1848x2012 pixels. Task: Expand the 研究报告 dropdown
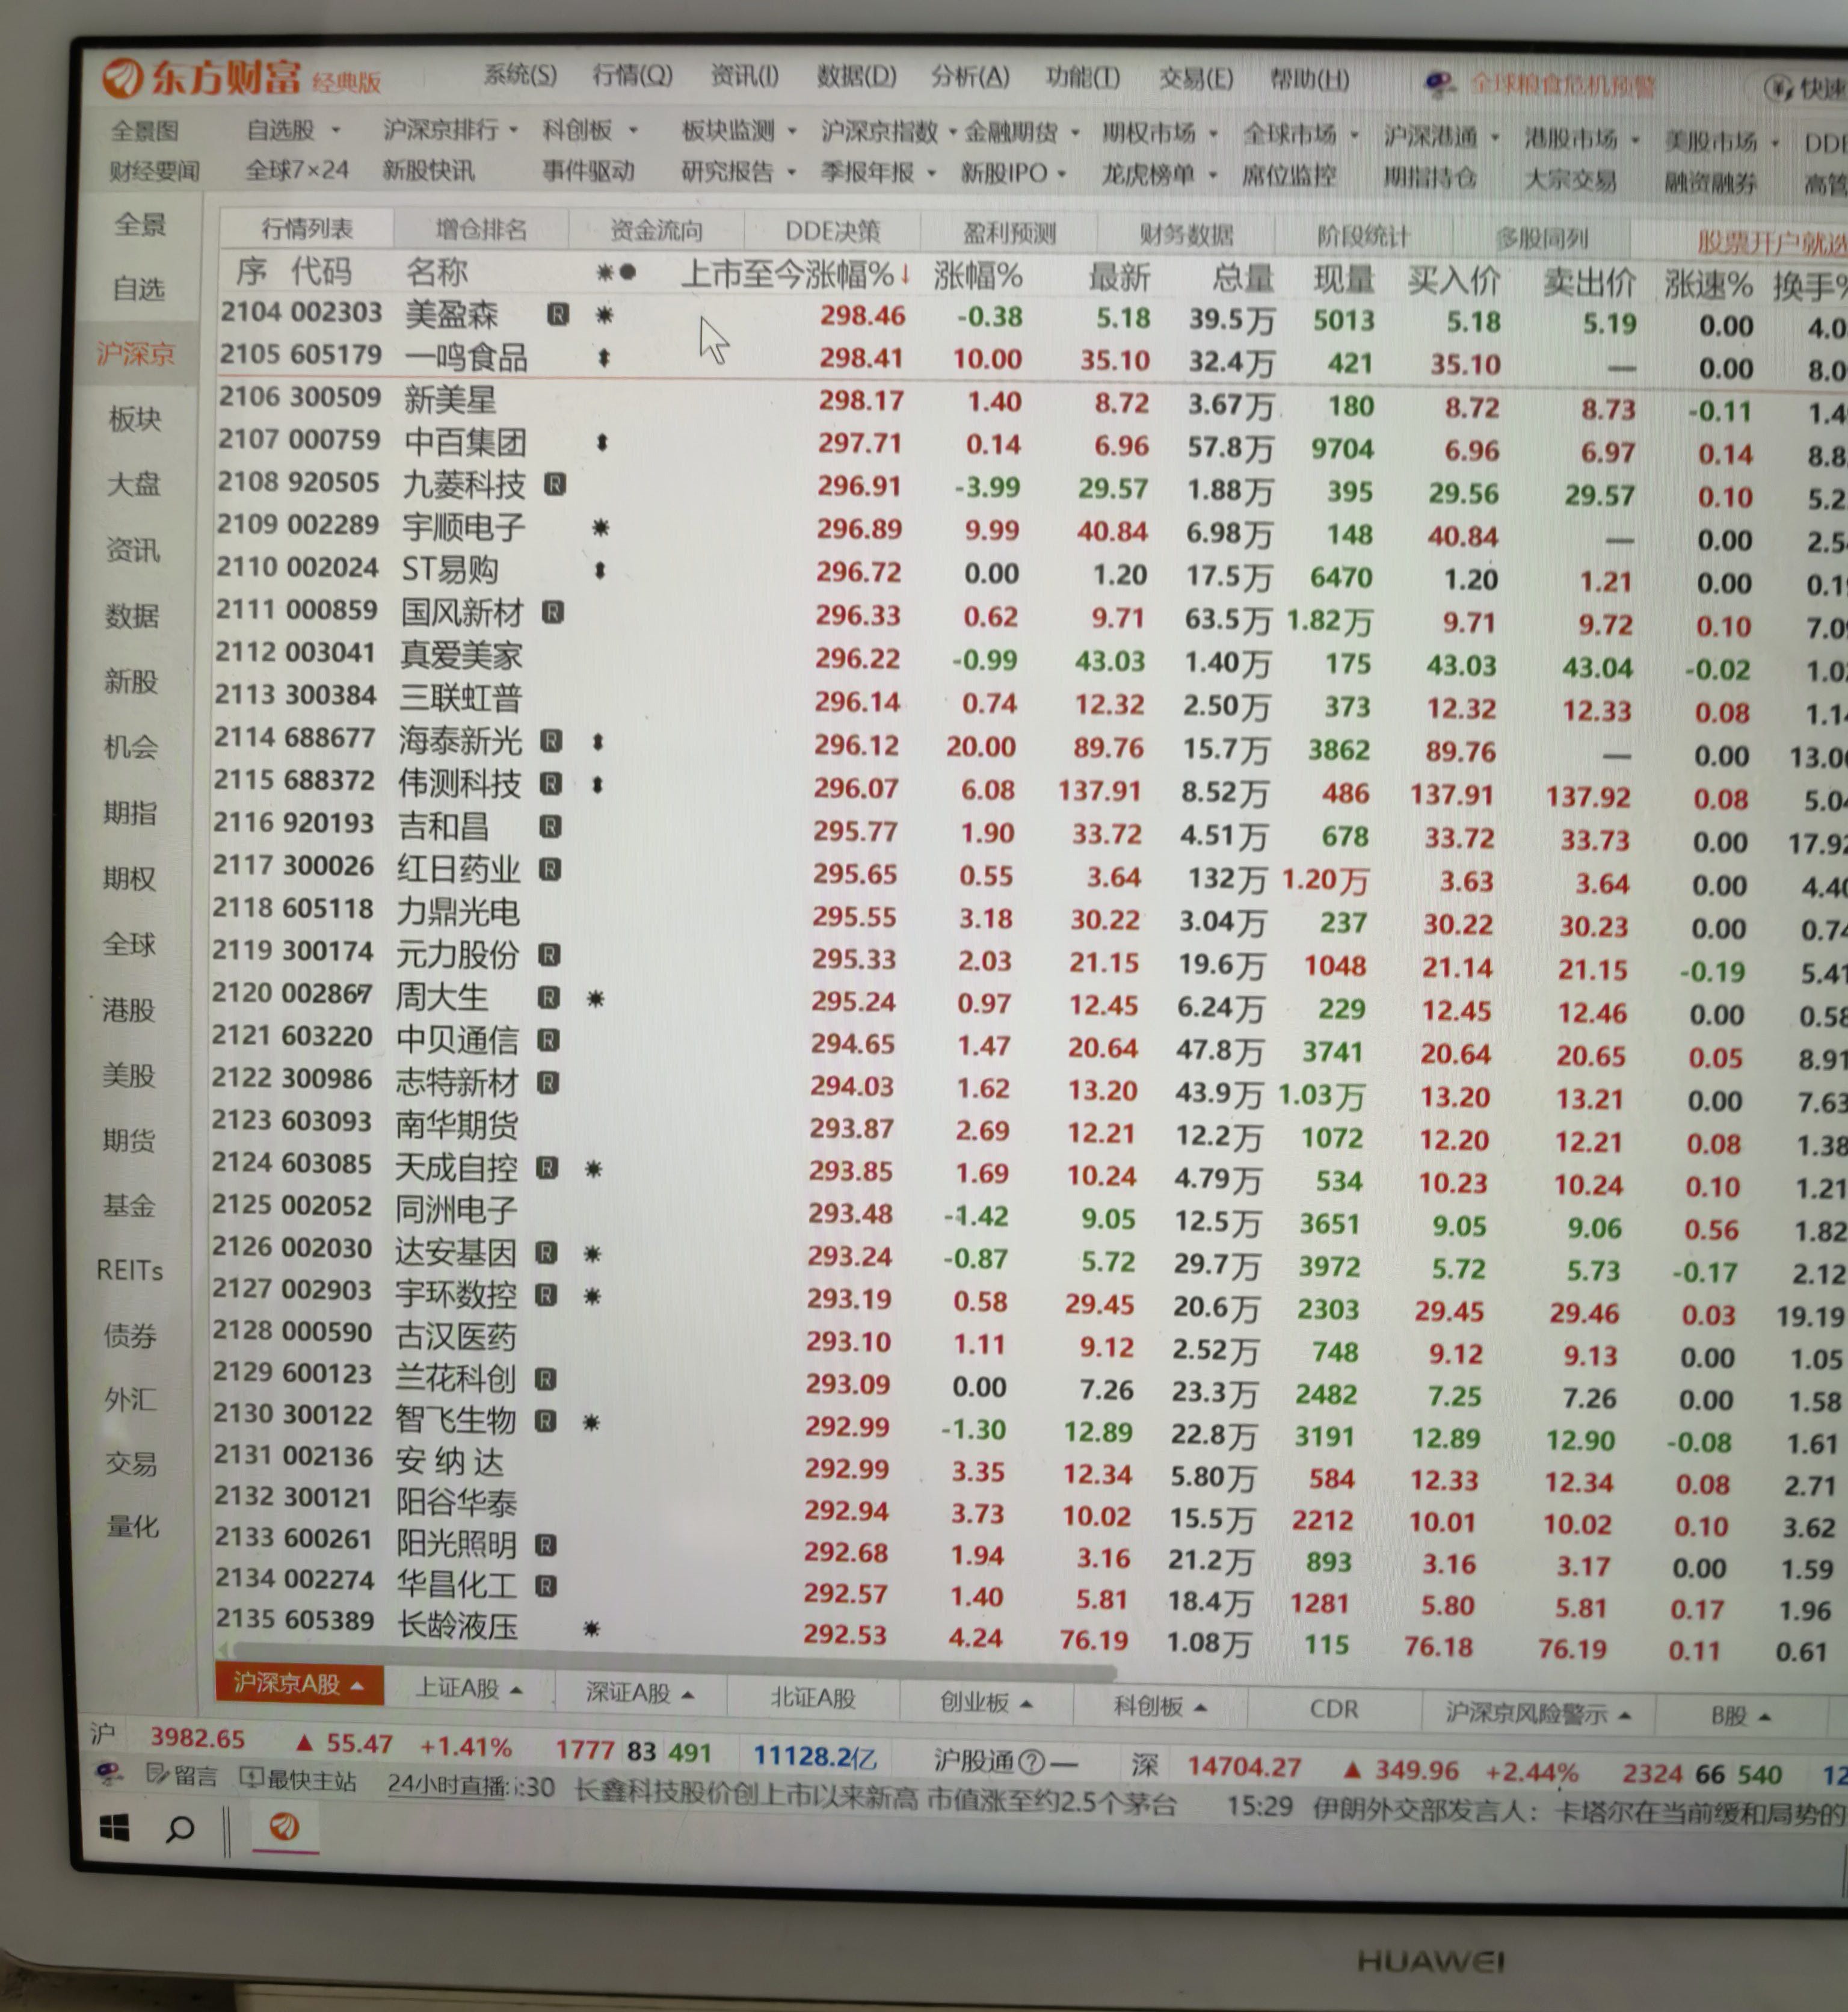tap(791, 173)
